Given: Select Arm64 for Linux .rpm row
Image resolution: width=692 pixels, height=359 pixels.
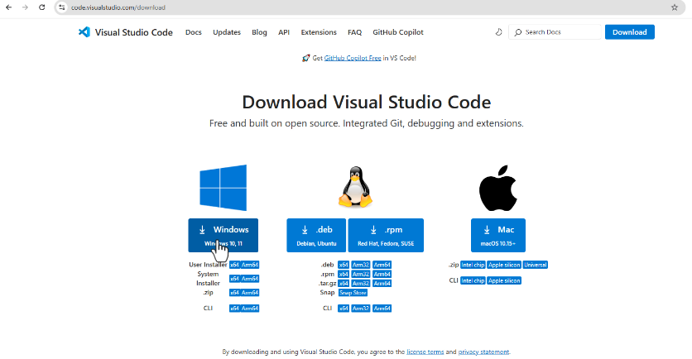Looking at the screenshot, I should pyautogui.click(x=382, y=275).
